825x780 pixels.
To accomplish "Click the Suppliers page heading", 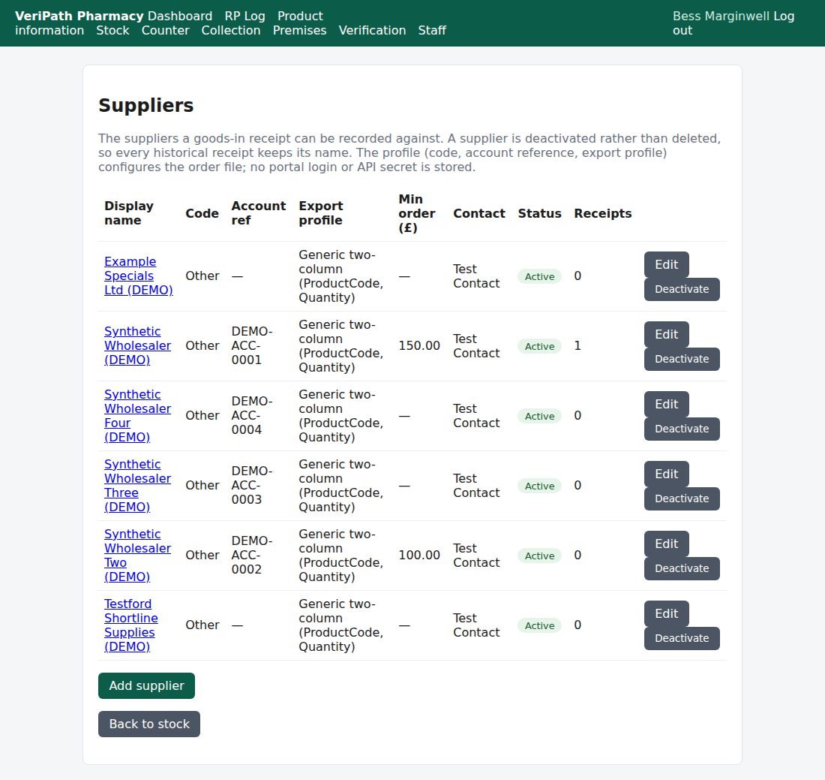I will tap(146, 105).
